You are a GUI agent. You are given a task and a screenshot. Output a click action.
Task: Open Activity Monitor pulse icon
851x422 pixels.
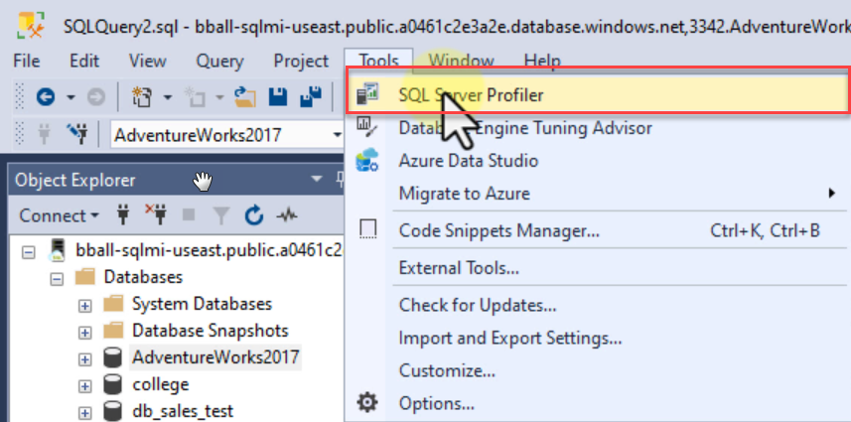tap(287, 215)
